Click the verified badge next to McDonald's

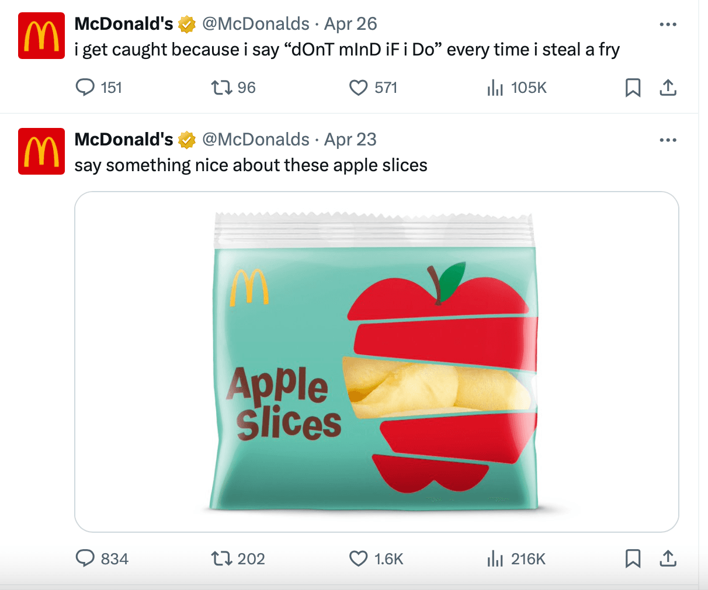[x=186, y=23]
